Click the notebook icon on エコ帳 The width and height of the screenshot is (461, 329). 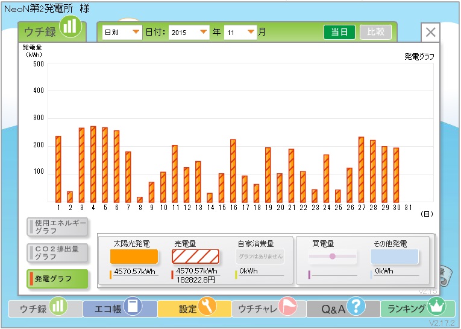[x=133, y=306]
